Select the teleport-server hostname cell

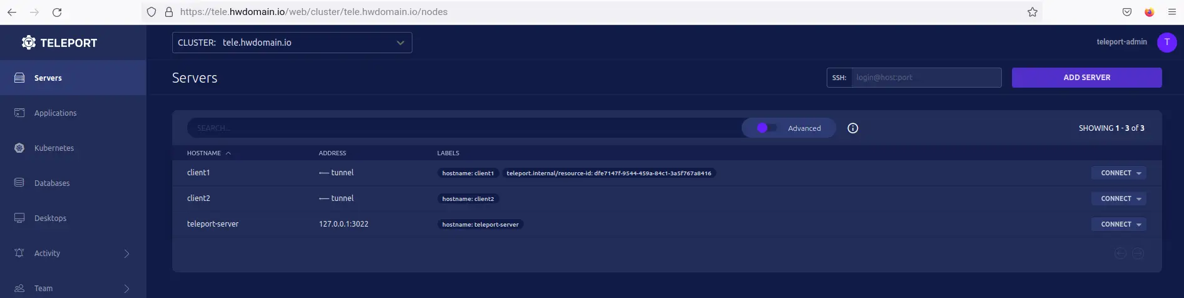[x=213, y=223]
